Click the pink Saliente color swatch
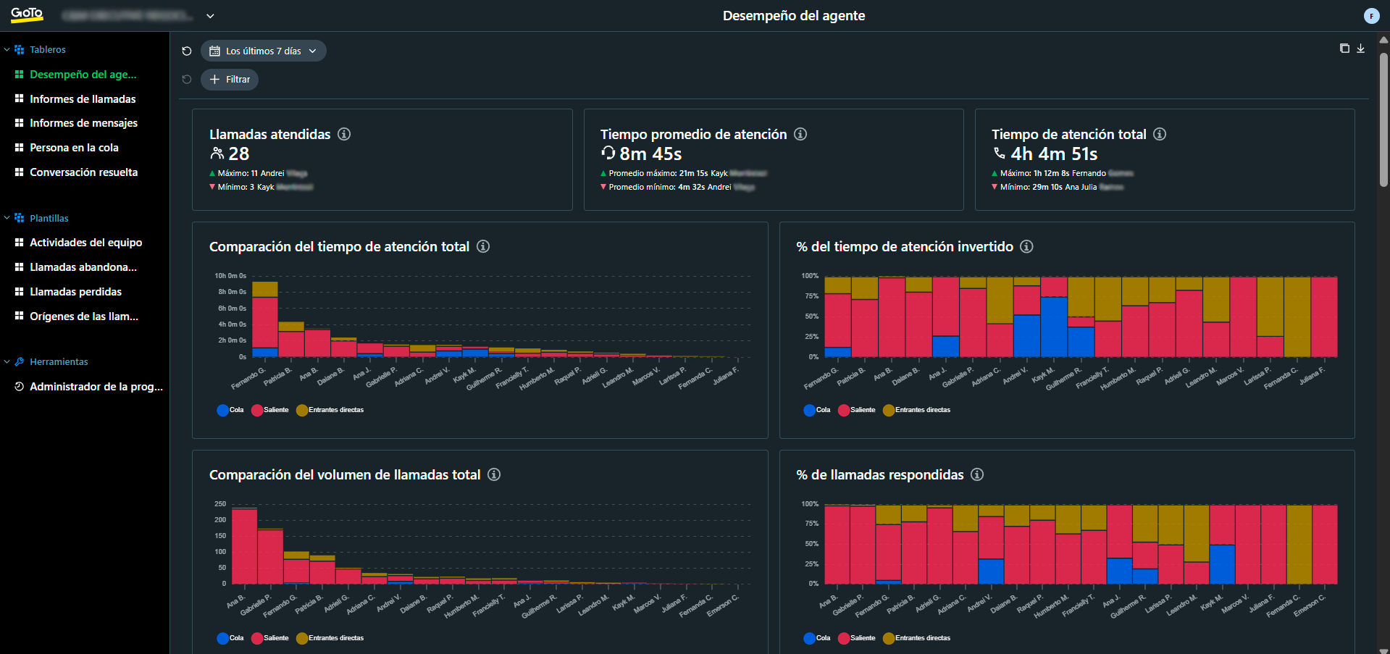Viewport: 1390px width, 654px height. pos(256,410)
